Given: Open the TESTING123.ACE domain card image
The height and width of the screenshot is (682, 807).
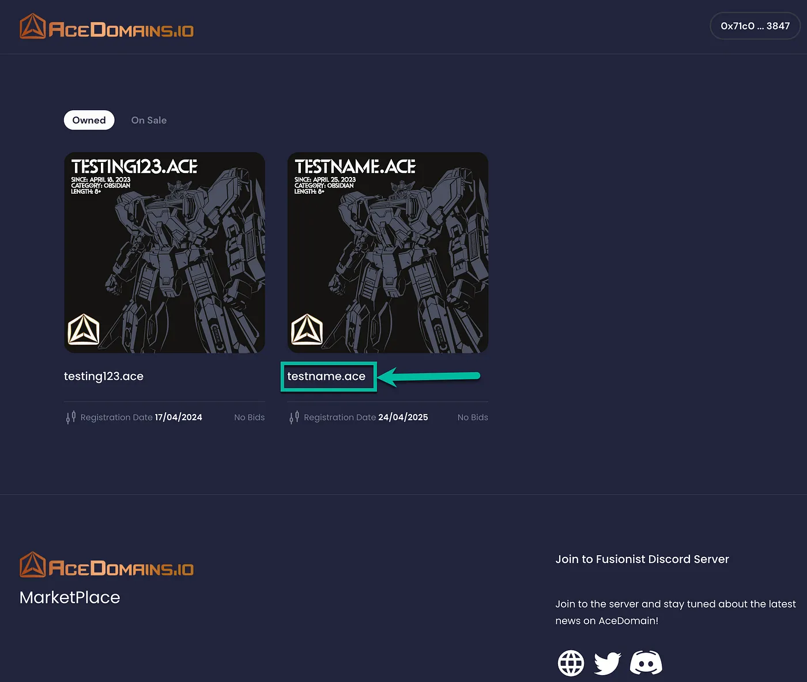Looking at the screenshot, I should pyautogui.click(x=164, y=253).
